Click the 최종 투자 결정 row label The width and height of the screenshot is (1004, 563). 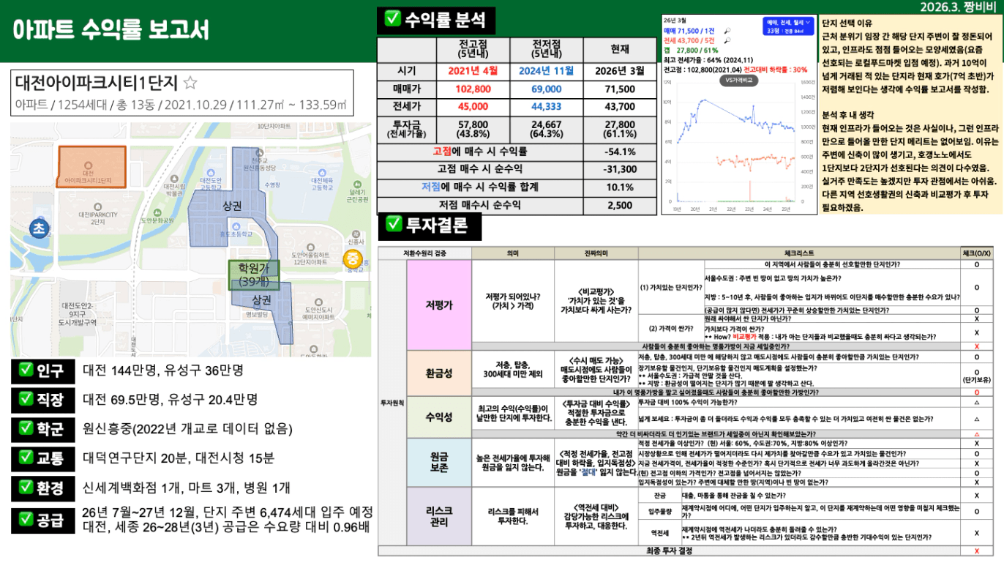(670, 551)
